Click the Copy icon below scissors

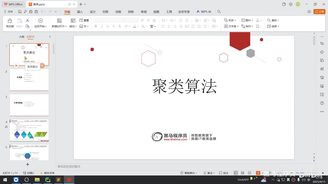(x=27, y=26)
